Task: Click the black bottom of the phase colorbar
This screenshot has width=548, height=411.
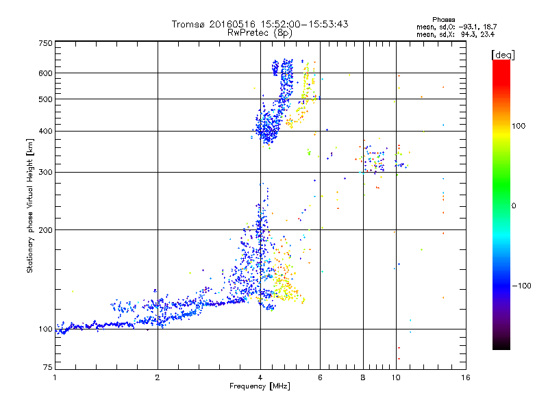Action: click(501, 345)
